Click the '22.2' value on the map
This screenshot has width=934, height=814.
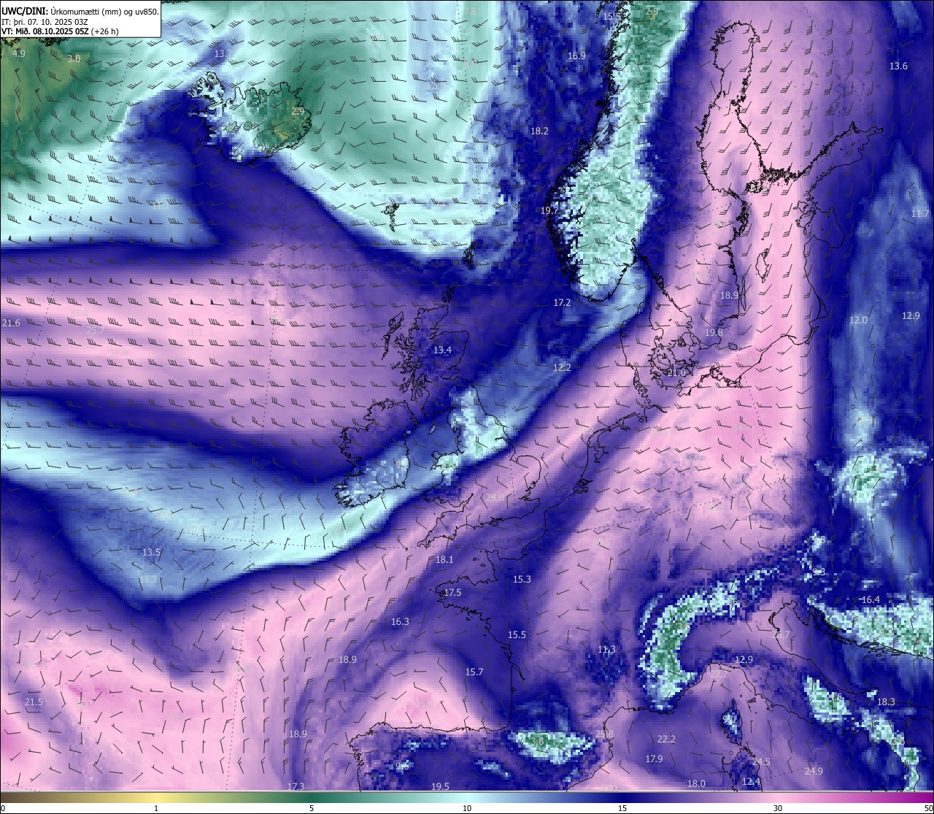666,739
